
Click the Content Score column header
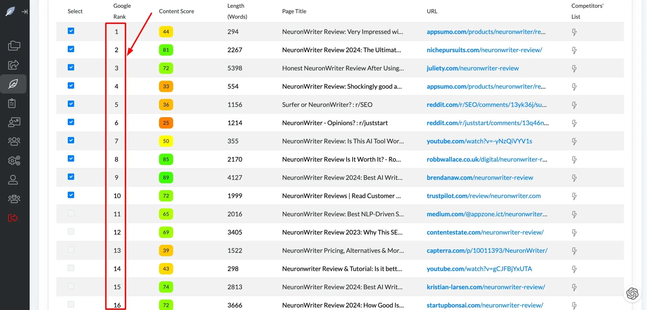[x=176, y=11]
